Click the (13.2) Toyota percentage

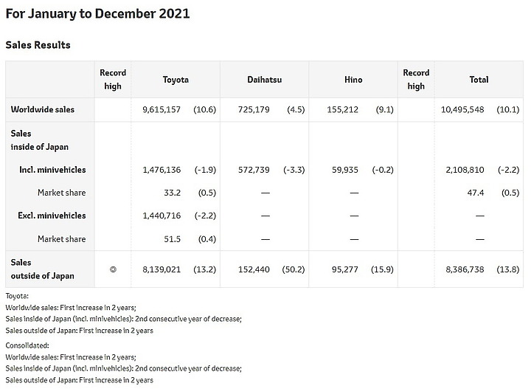(204, 269)
